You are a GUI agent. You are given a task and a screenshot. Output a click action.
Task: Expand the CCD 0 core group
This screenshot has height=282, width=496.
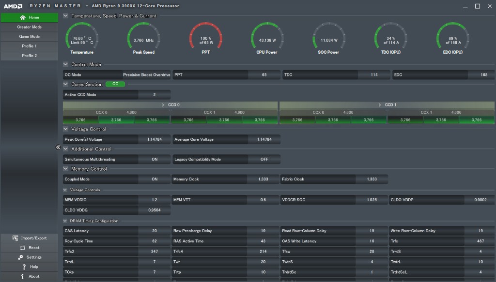[x=163, y=104]
